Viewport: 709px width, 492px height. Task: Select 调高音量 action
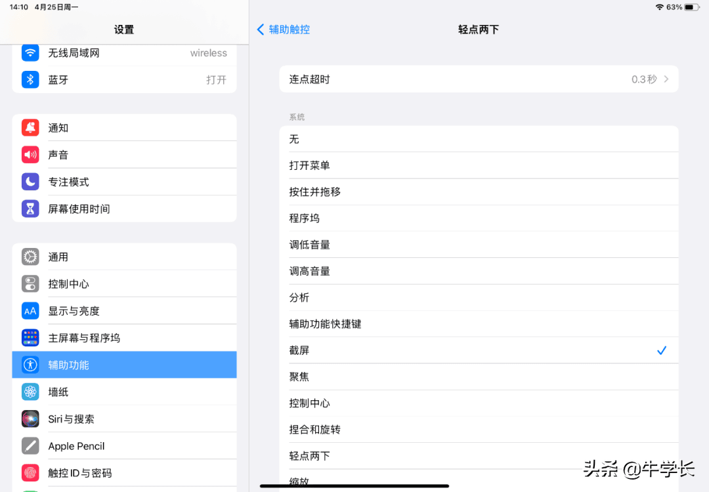coord(478,271)
